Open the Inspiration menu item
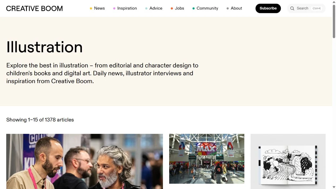Screen dimensions: 336x189 pyautogui.click(x=125, y=8)
